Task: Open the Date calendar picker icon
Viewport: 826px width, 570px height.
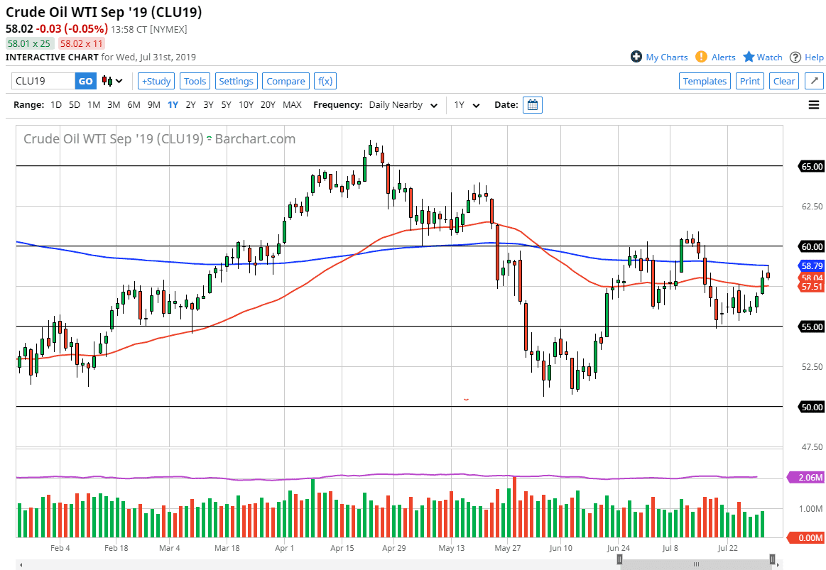Action: pos(532,104)
